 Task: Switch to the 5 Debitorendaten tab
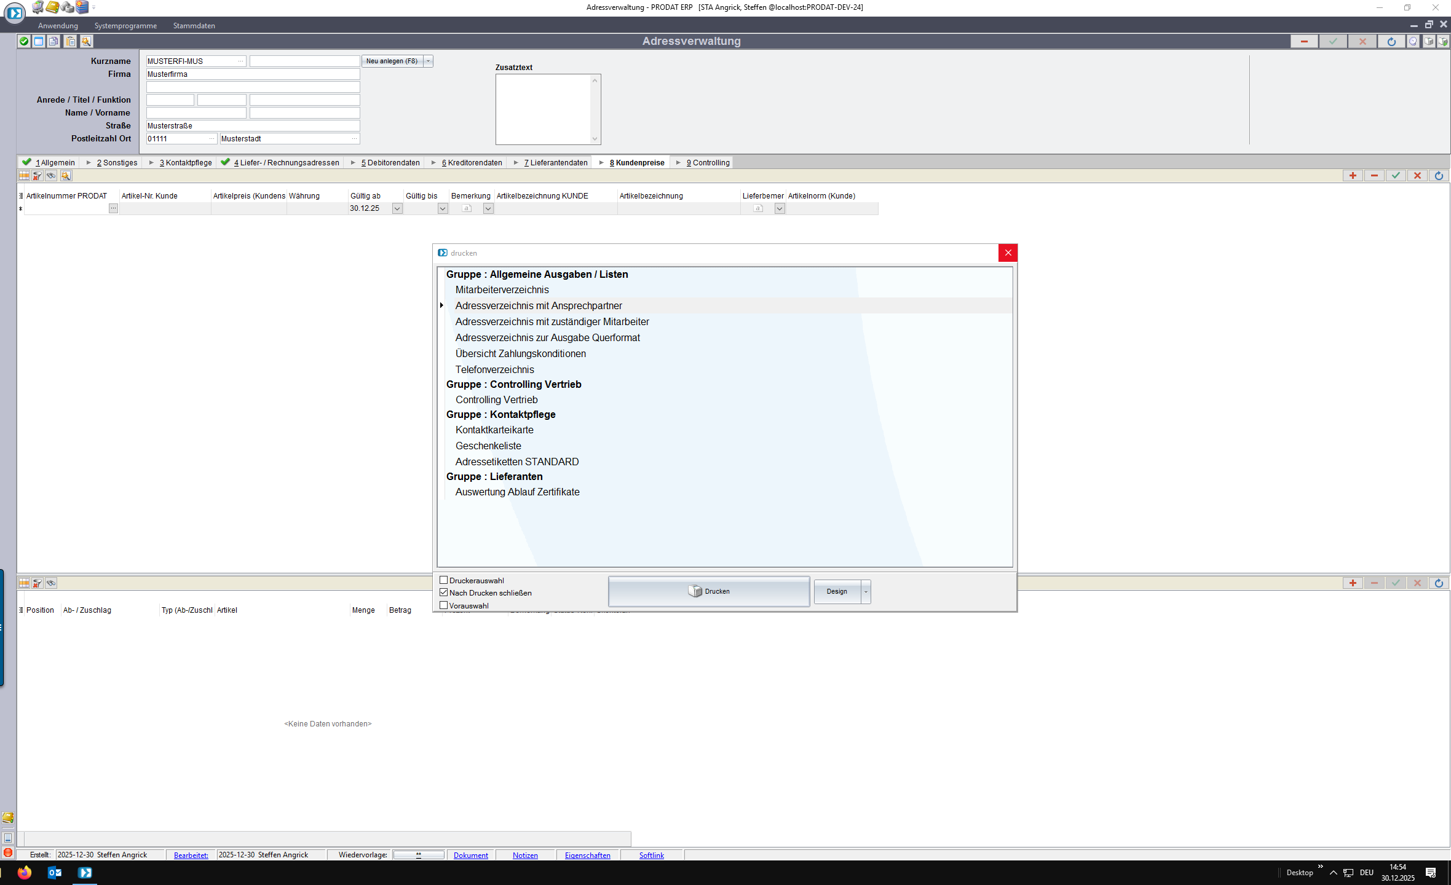pyautogui.click(x=390, y=163)
